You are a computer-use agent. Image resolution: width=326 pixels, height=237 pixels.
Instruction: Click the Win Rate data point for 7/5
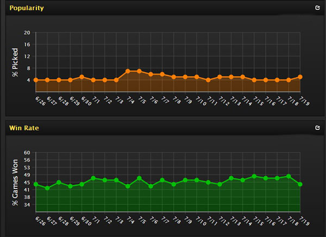click(x=139, y=178)
